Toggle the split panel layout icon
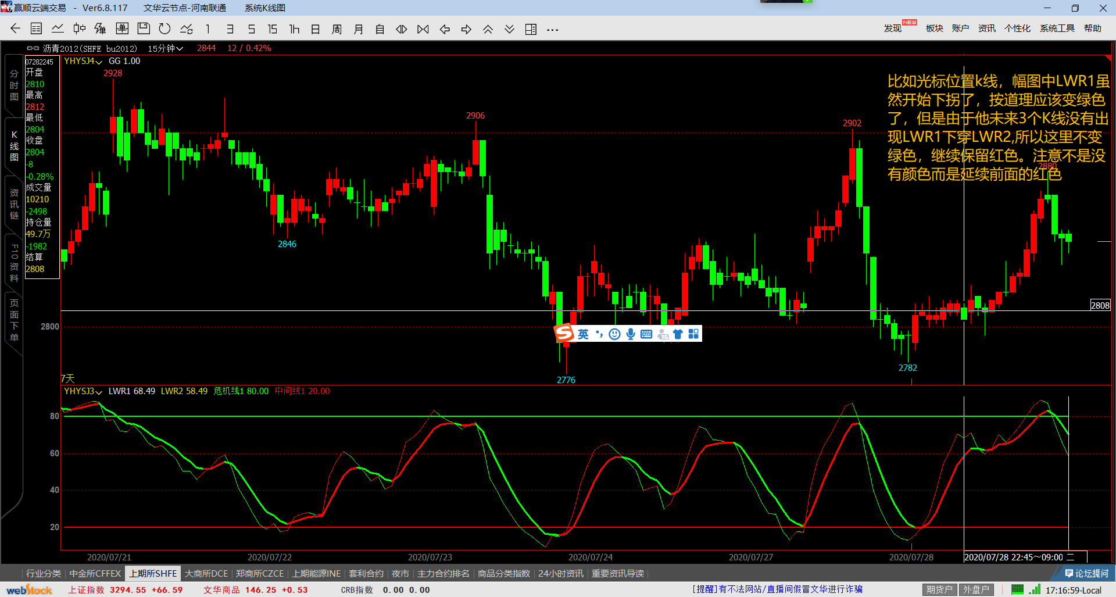1116x597 pixels. click(x=531, y=29)
